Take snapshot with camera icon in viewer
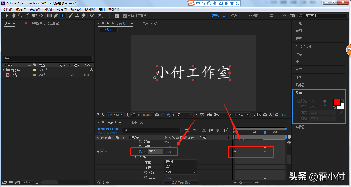Screen dimensions: 351x187 tap(157, 115)
